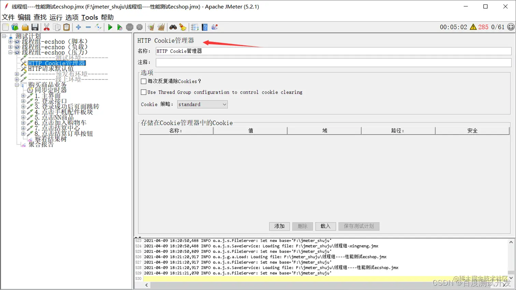Open the Cookie 策略 standard dropdown

tap(202, 104)
